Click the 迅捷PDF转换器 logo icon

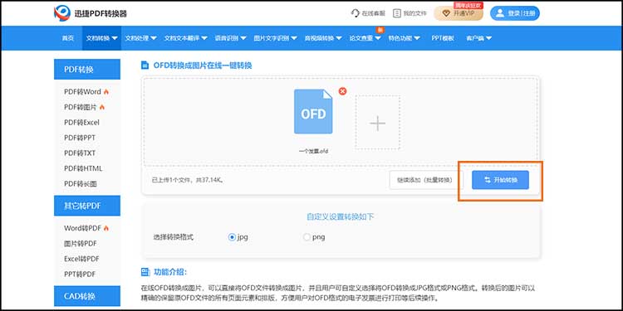coord(62,13)
